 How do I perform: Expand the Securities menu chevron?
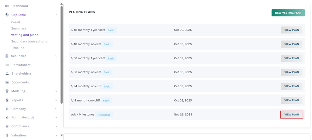point(56,56)
